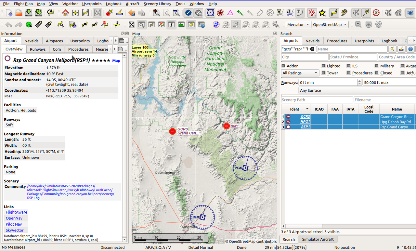The height and width of the screenshot is (251, 416).
Task: Open the Mercator projection dropdown
Action: 298,25
